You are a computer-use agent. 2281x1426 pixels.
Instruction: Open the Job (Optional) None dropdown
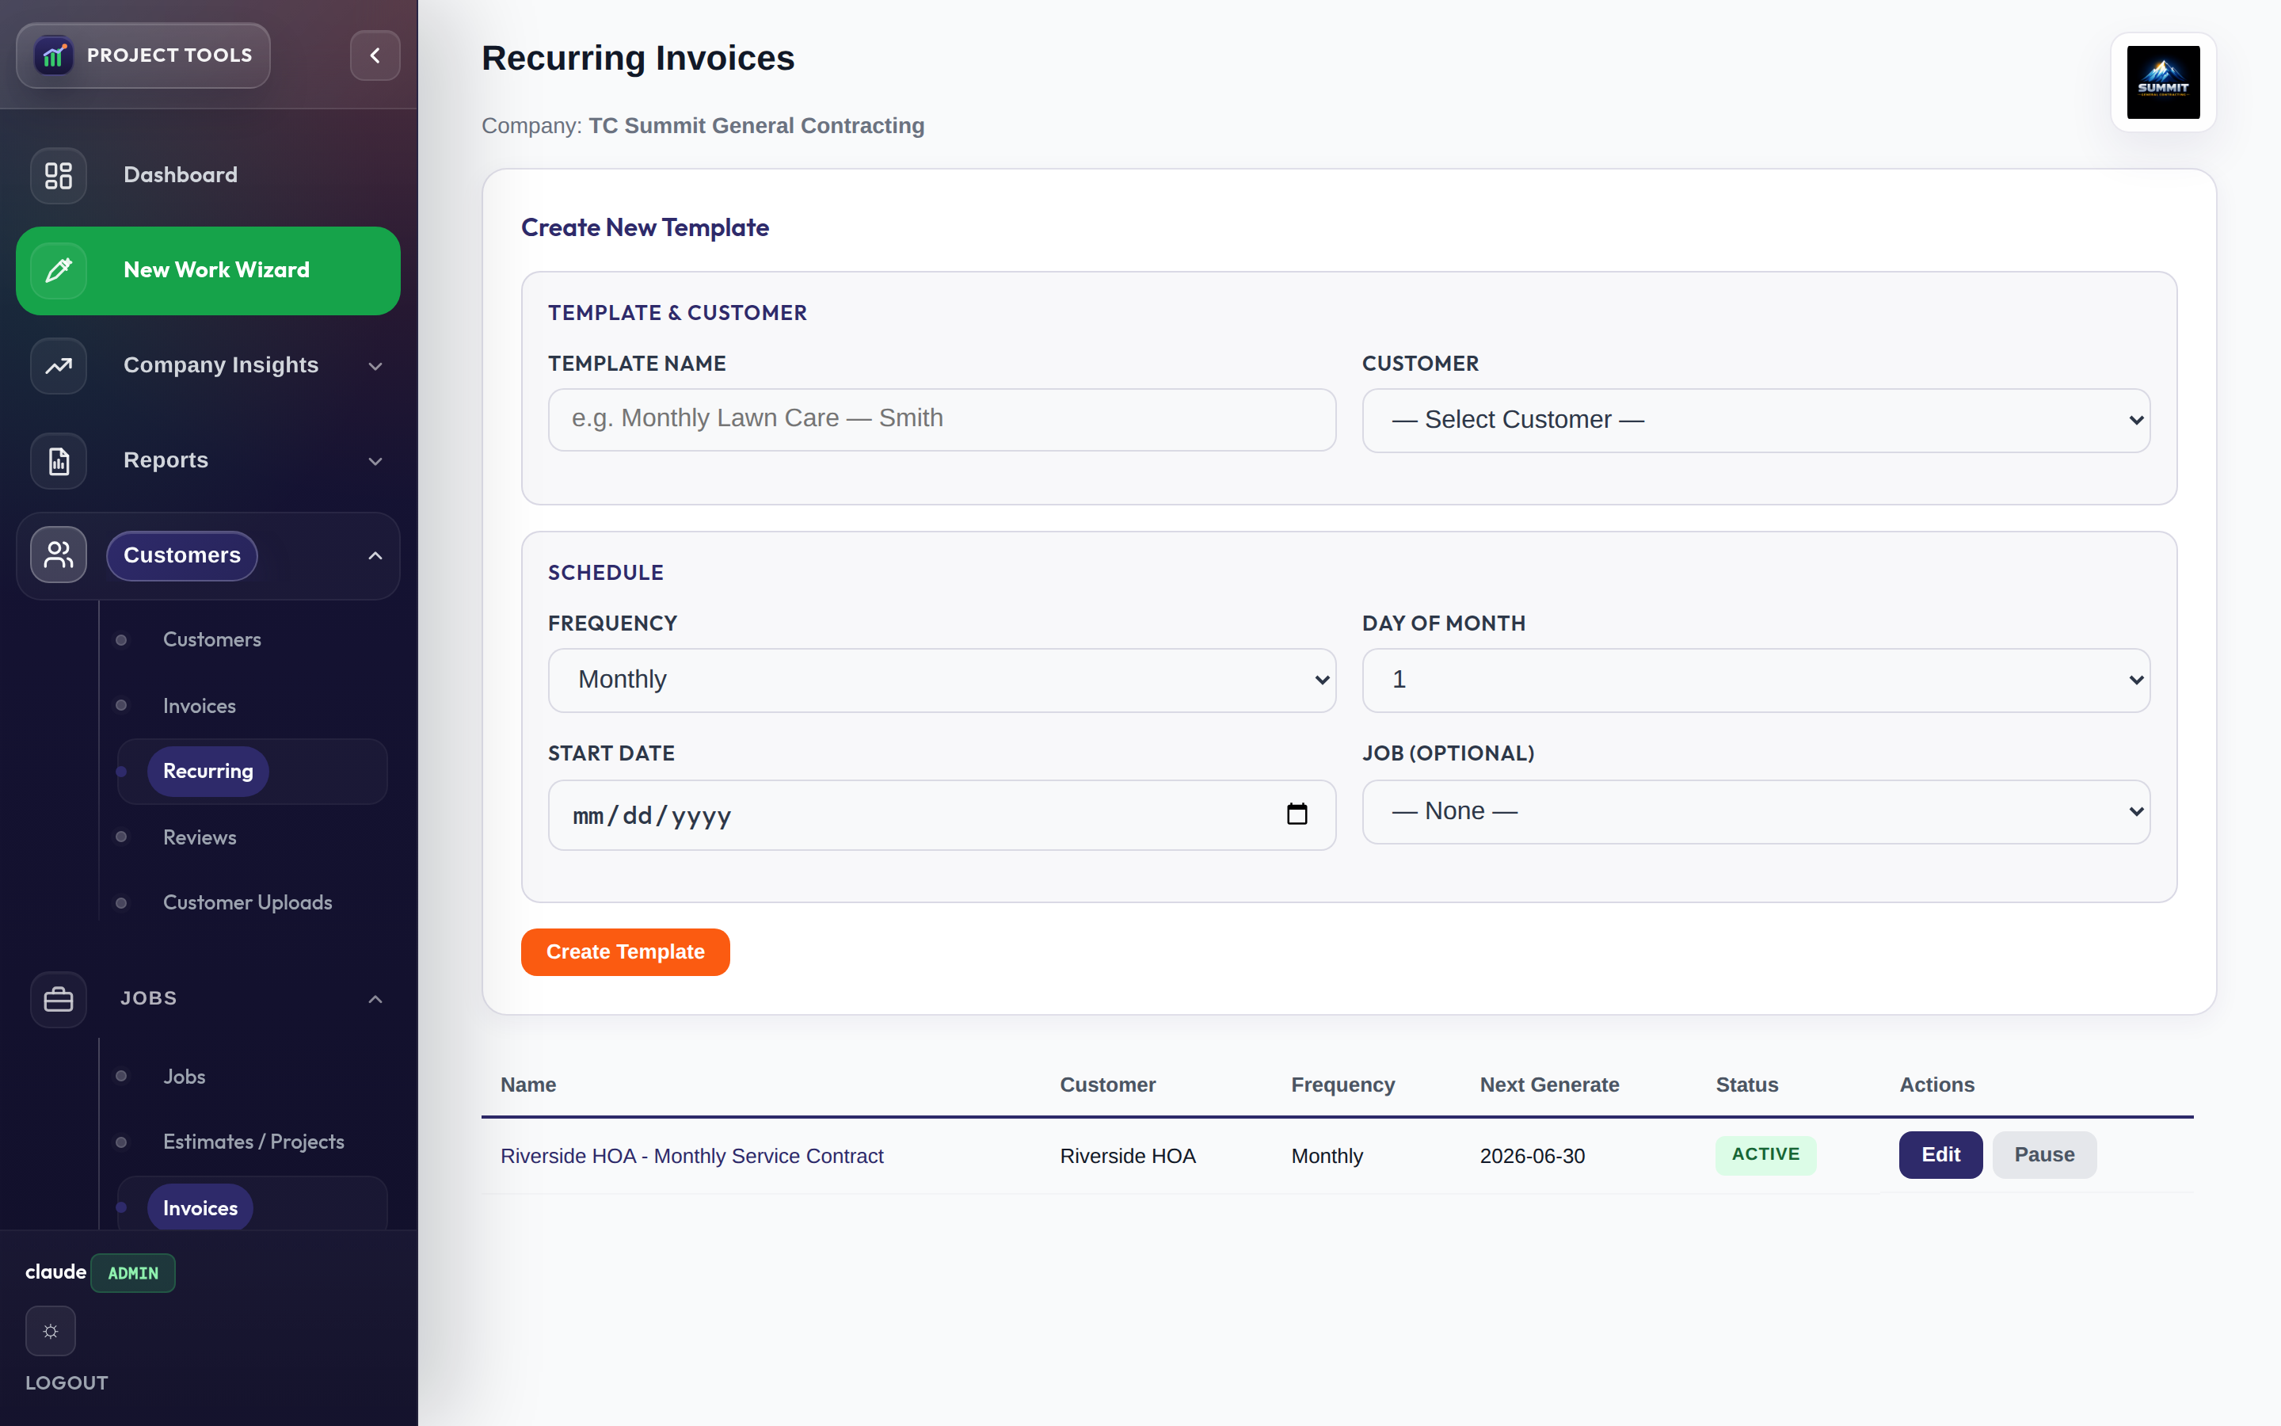(x=1755, y=812)
